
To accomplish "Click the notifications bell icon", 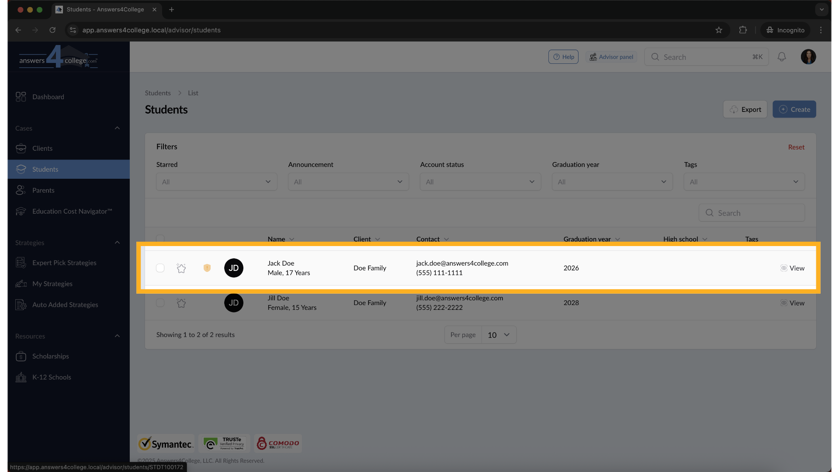I will pos(782,57).
